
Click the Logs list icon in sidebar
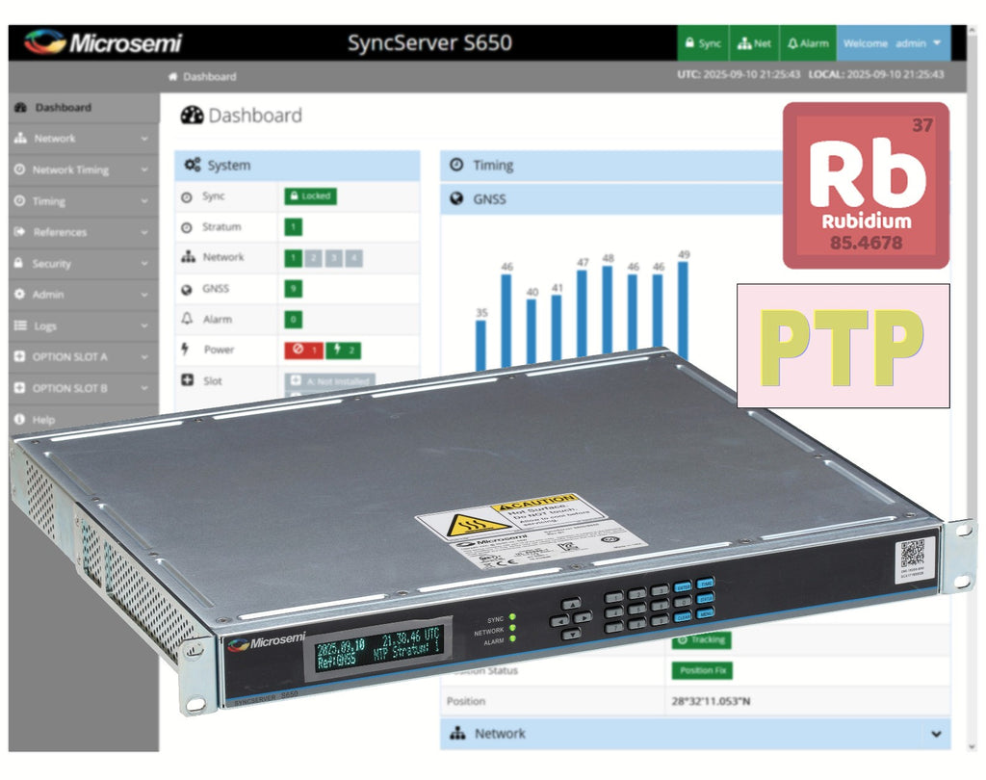[x=20, y=325]
